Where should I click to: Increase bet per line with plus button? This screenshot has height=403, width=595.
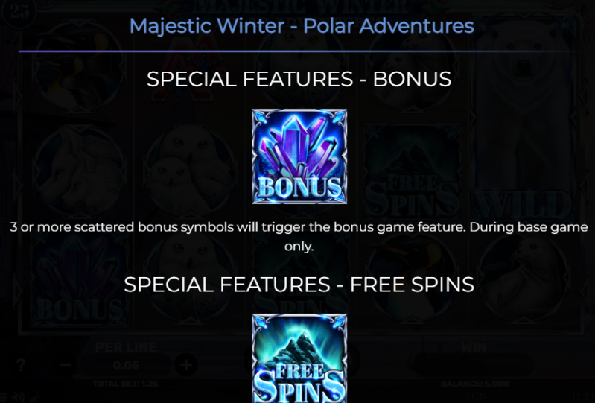click(186, 365)
